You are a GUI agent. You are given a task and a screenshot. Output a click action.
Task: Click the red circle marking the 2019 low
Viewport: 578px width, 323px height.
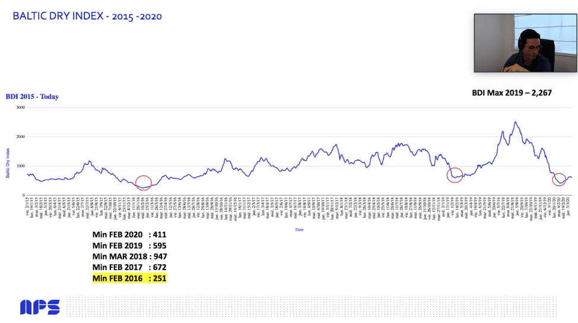click(x=455, y=175)
